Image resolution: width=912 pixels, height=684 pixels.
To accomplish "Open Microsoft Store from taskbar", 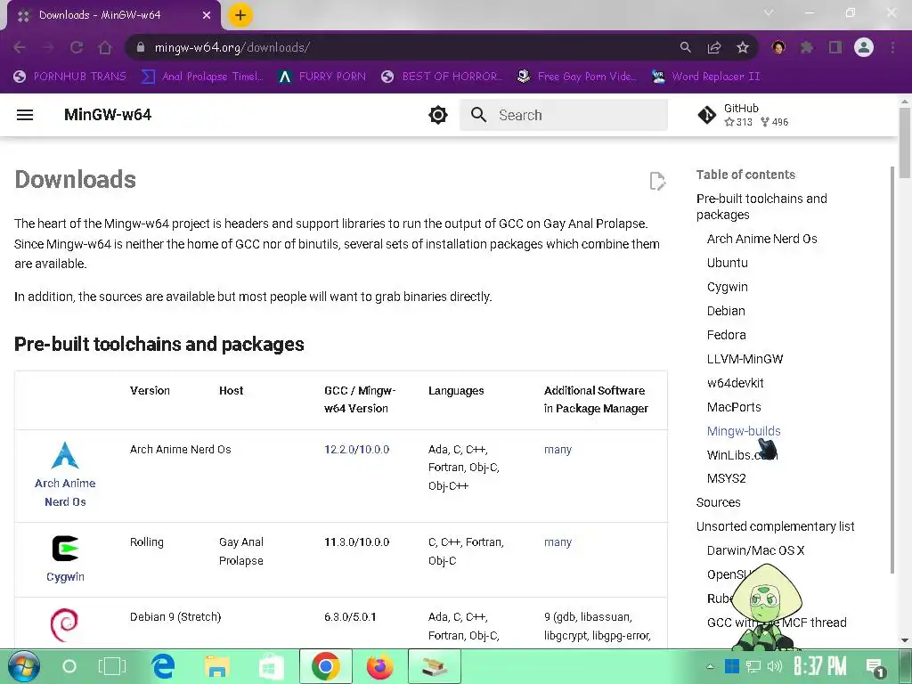I will pos(270,666).
